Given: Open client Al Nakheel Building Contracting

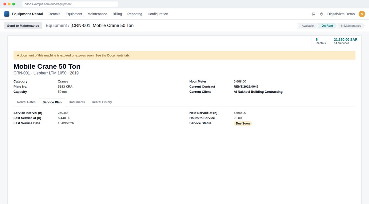Looking at the screenshot, I should [x=258, y=92].
